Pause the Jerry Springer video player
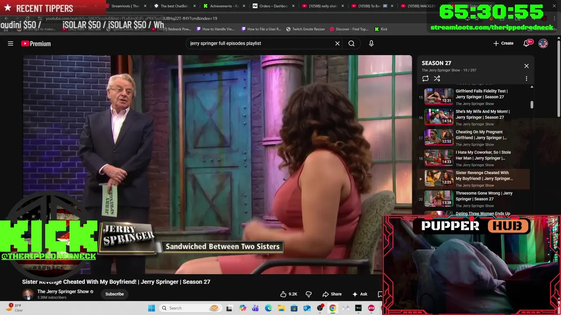Screen dimensions: 561x315 tap(217, 164)
